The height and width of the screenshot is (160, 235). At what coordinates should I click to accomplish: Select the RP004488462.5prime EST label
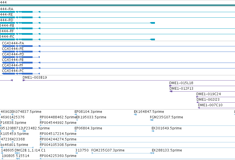point(58,117)
